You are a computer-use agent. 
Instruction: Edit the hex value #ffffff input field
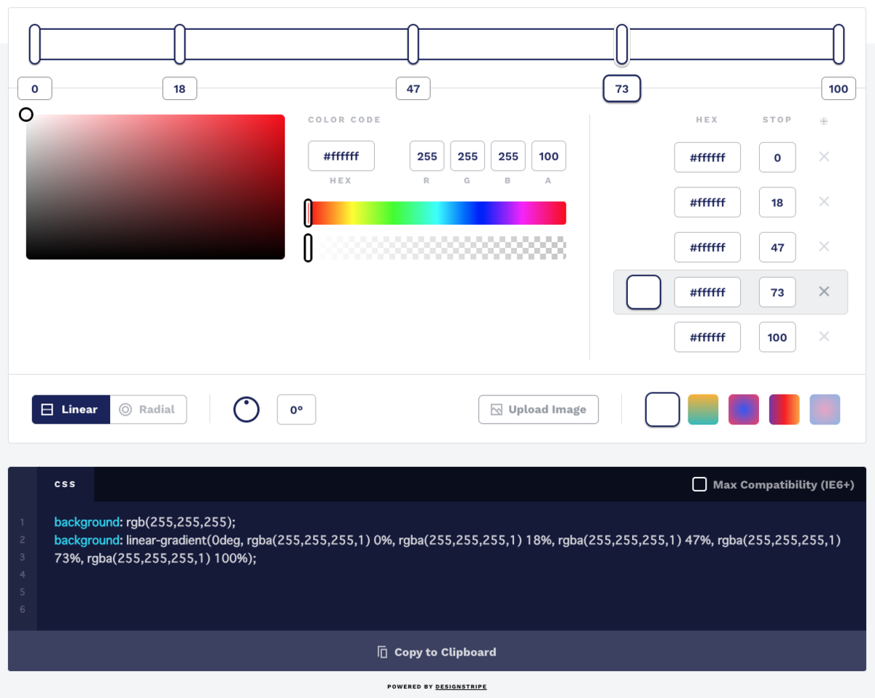click(341, 155)
